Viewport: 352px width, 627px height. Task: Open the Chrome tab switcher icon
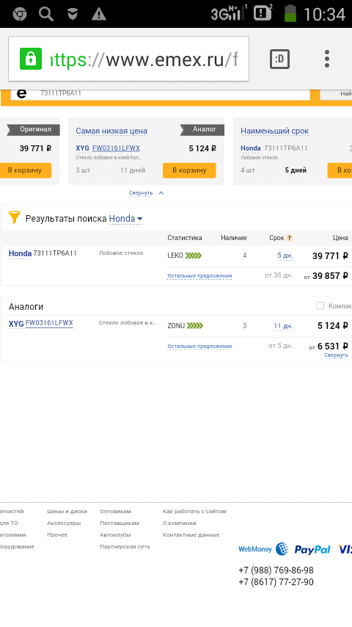(x=279, y=59)
